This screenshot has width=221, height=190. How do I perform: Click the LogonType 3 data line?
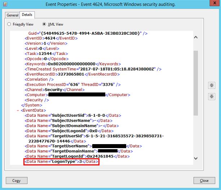coord(61,161)
